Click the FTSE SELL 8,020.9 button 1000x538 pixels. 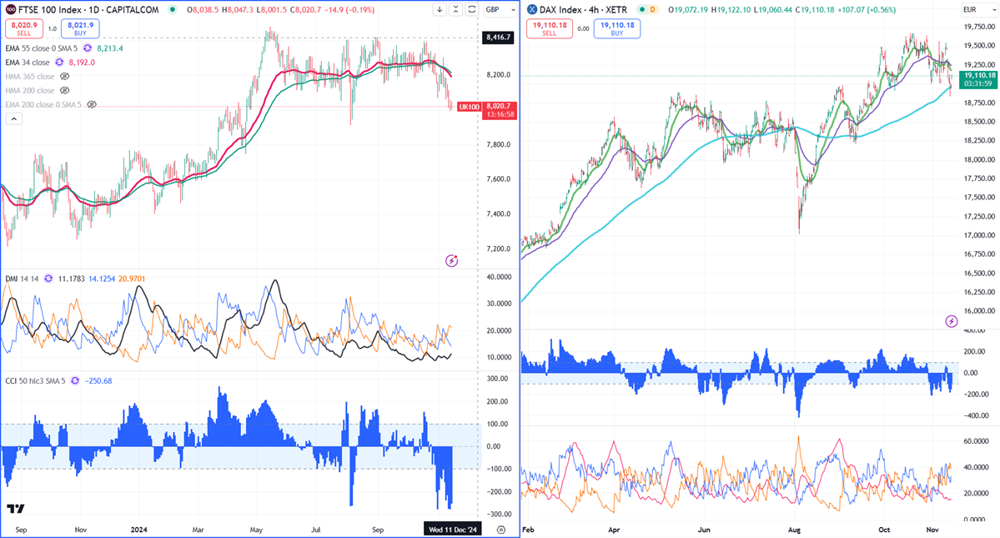click(x=24, y=28)
